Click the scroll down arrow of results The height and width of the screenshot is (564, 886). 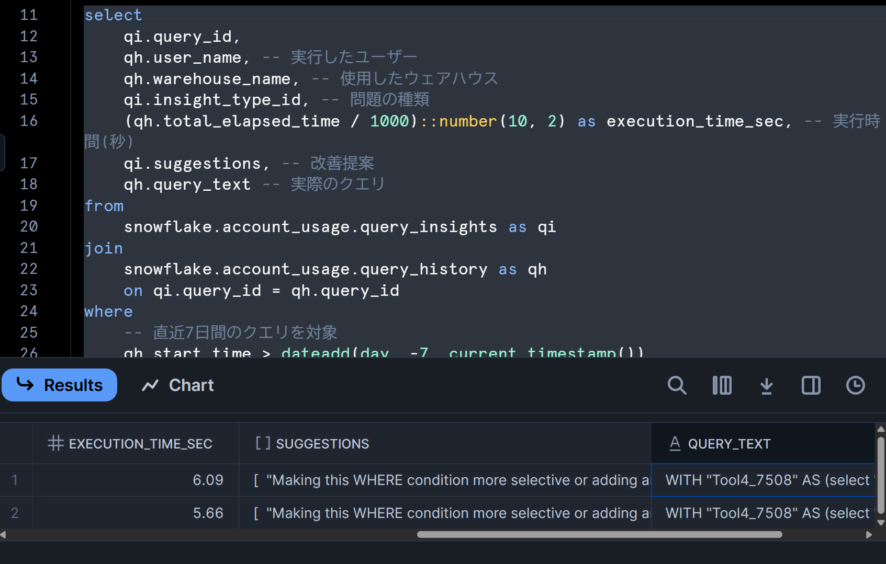[881, 522]
